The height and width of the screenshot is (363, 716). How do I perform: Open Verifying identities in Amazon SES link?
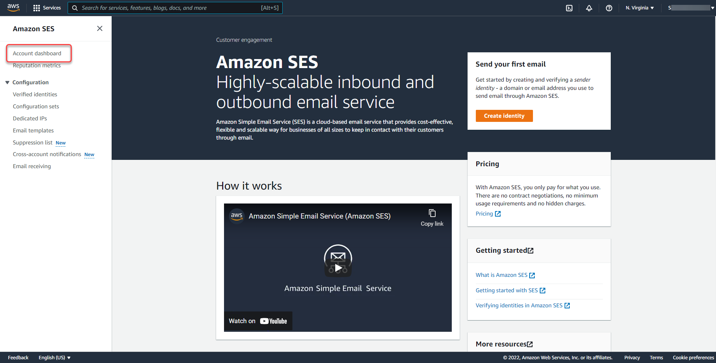[x=523, y=305]
